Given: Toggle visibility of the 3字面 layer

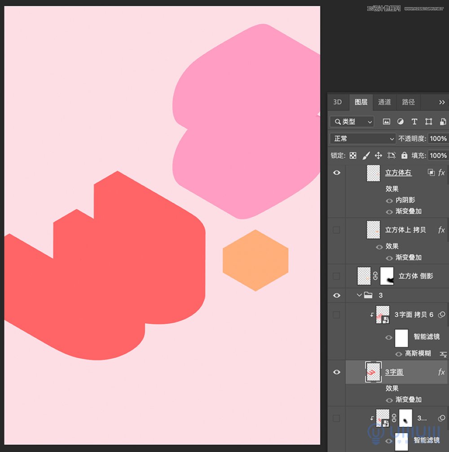Looking at the screenshot, I should [336, 372].
